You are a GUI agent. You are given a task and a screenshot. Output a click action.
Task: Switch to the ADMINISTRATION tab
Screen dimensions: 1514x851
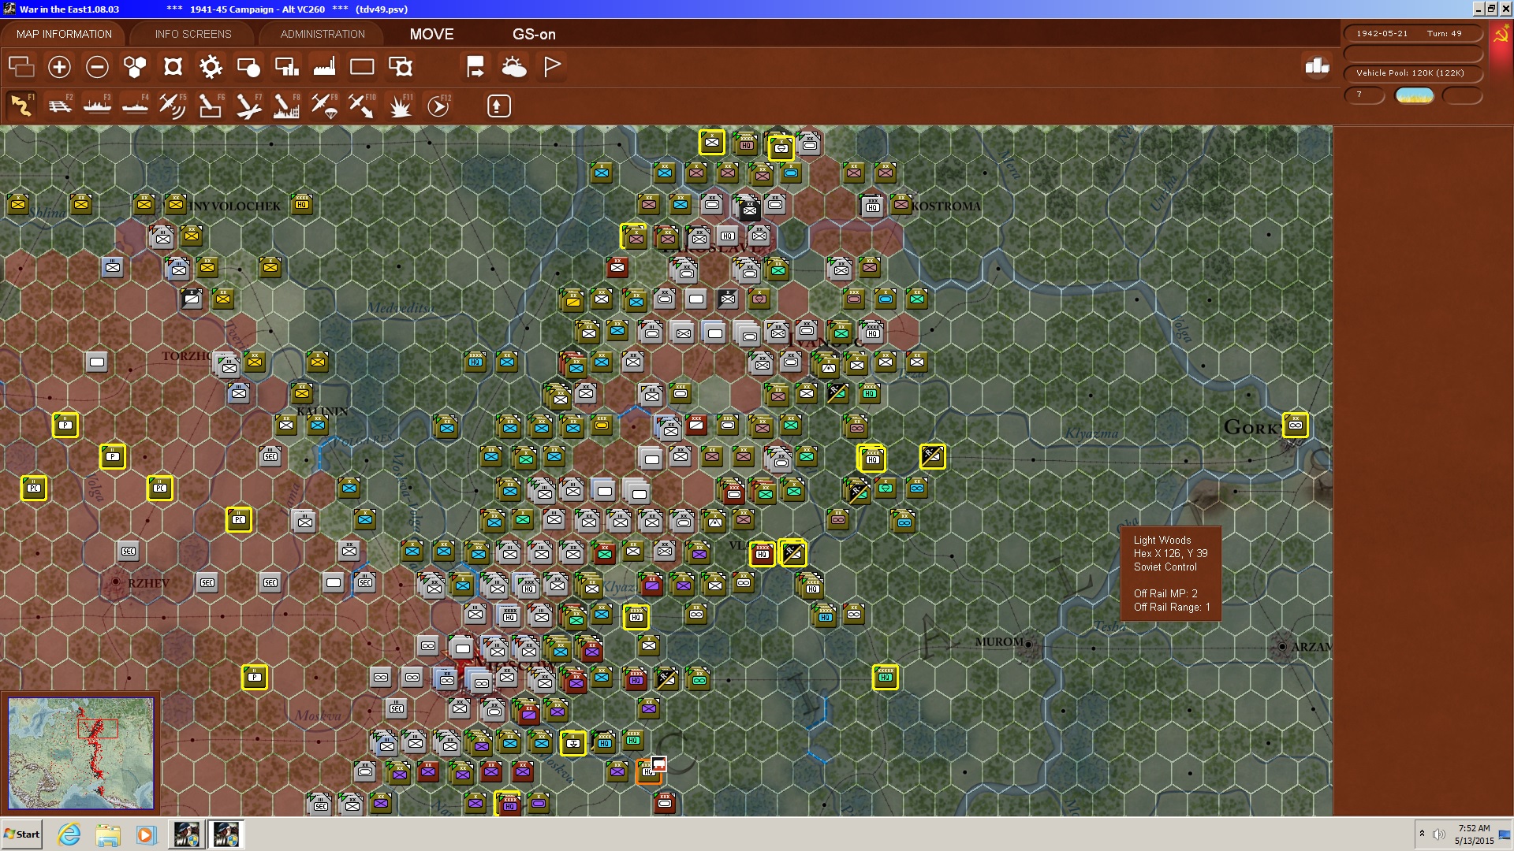[323, 34]
